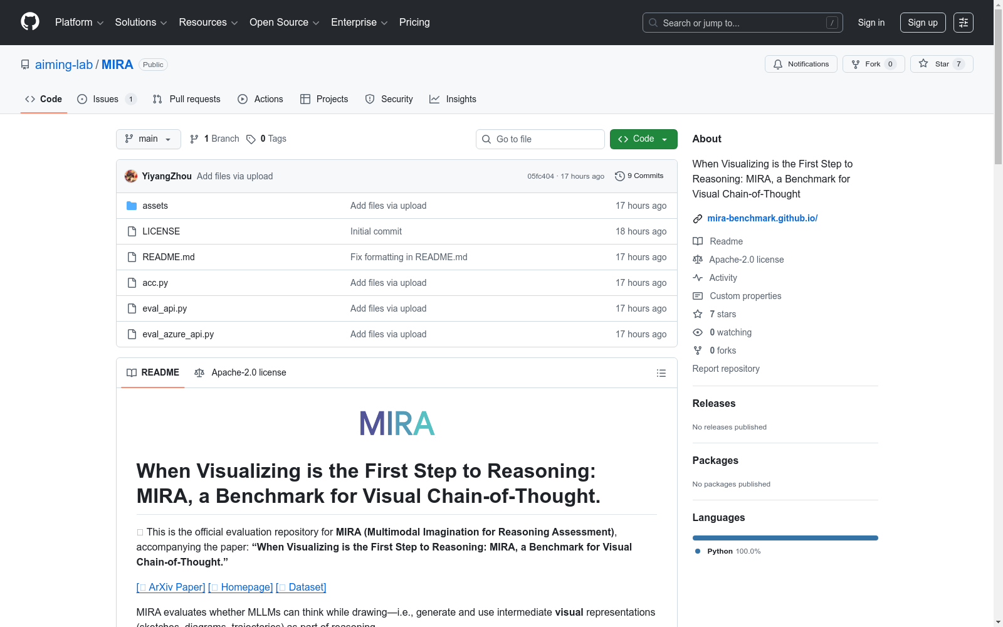Click the Python 100.0% language entry
1003x627 pixels.
click(x=728, y=551)
